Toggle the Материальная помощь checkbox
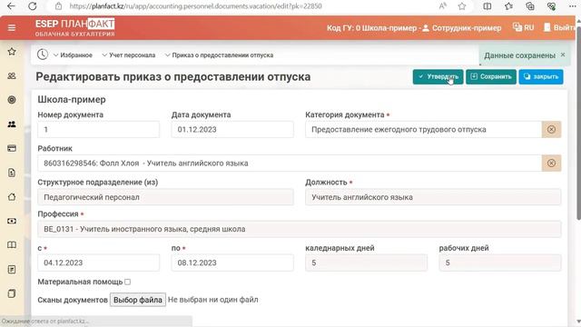The height and width of the screenshot is (327, 581). [x=127, y=282]
